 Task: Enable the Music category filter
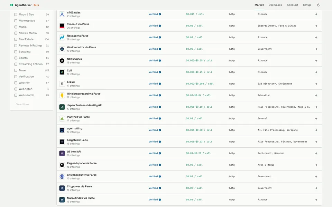coord(16,27)
